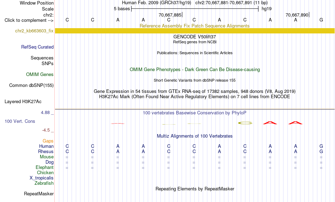335x202 pixels.
Task: Click the Common dbSNP(155) track label
Action: click(31, 85)
